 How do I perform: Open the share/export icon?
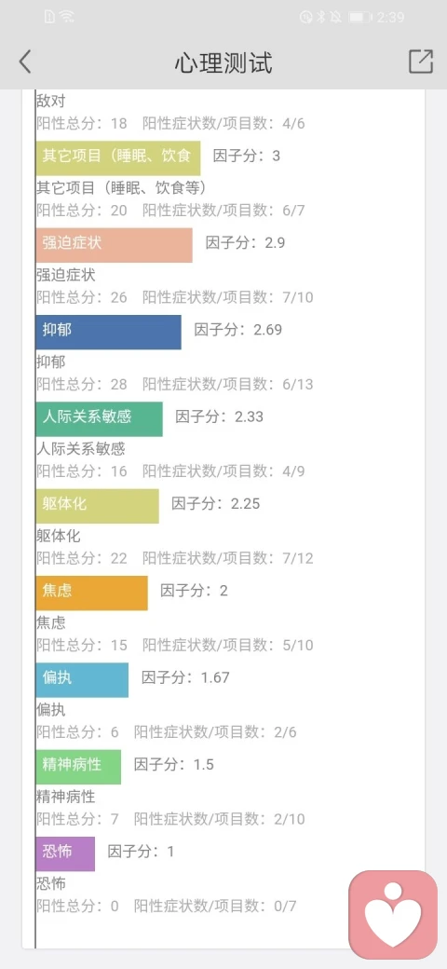(420, 61)
